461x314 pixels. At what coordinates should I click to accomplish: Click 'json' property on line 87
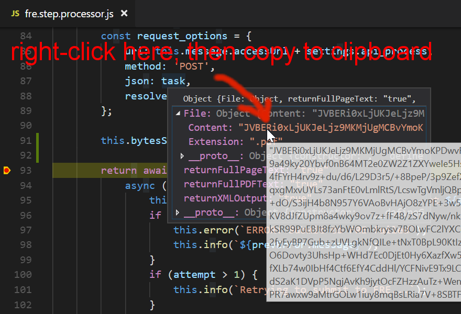[137, 81]
